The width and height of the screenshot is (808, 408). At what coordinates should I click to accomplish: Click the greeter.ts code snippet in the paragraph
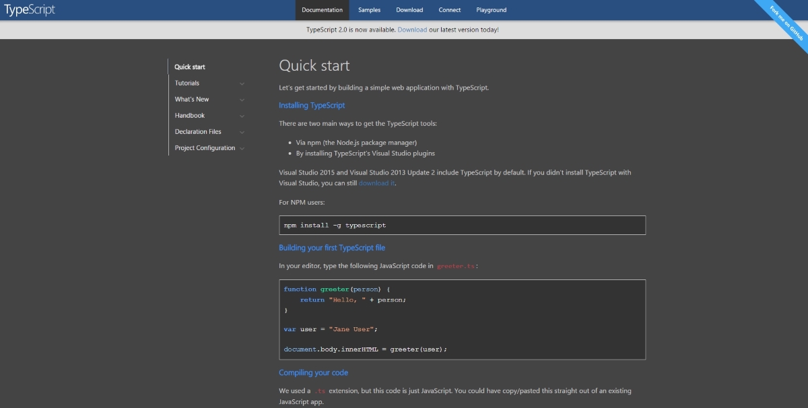[454, 265]
